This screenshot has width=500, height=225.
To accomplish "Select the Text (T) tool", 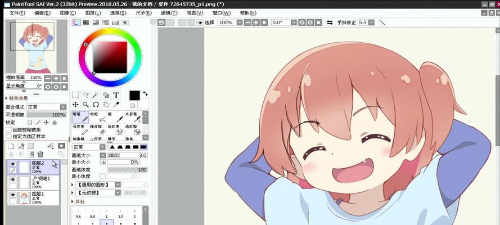I will pyautogui.click(x=116, y=95).
